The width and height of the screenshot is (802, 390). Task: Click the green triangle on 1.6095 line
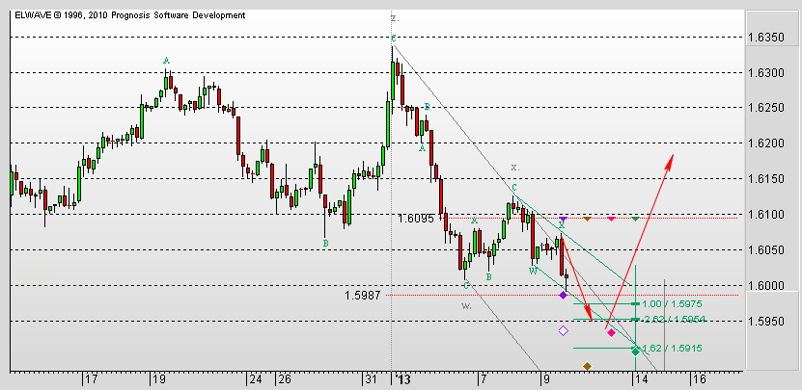pyautogui.click(x=635, y=219)
